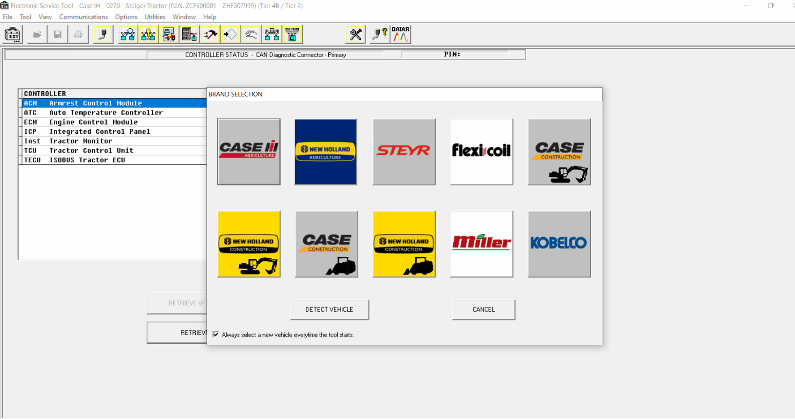Open the fault codes light bulb icon

tap(148, 34)
